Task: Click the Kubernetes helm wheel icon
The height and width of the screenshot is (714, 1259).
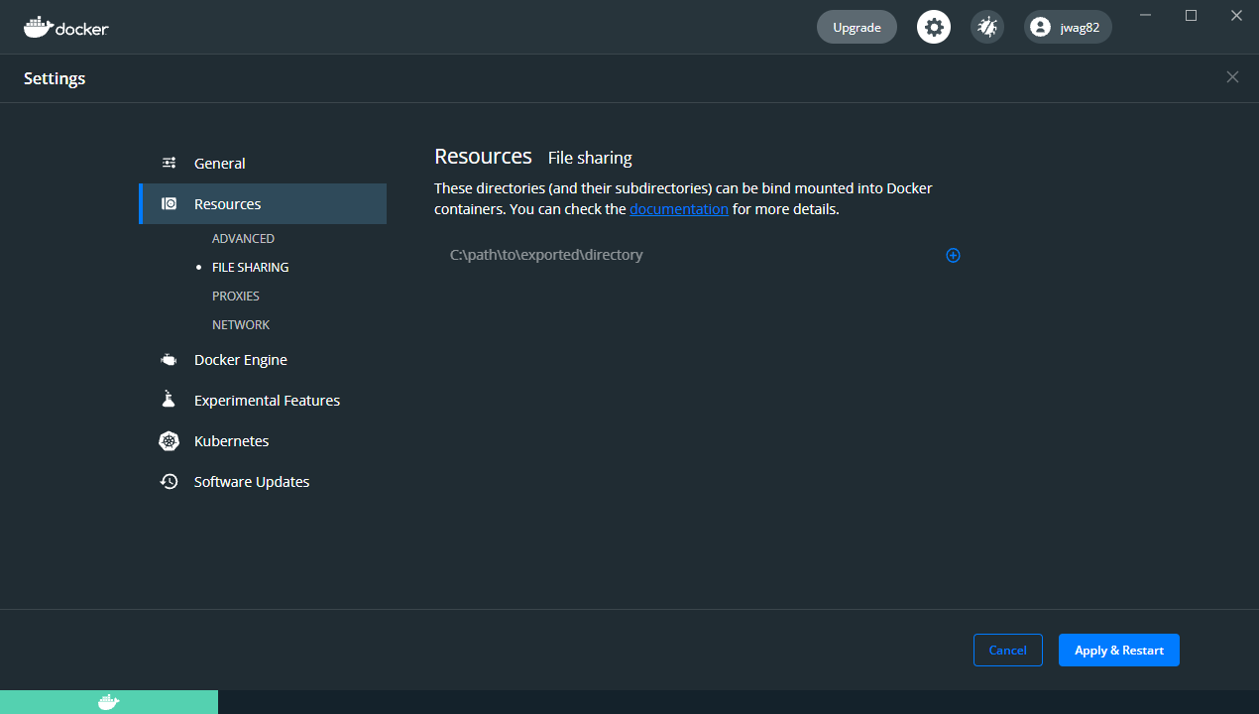Action: pyautogui.click(x=170, y=441)
